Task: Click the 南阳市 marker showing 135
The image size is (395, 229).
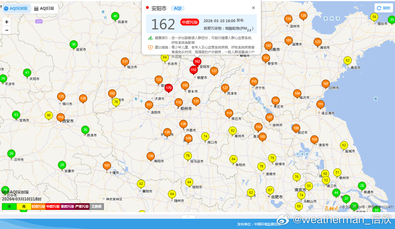Action: coord(150,157)
